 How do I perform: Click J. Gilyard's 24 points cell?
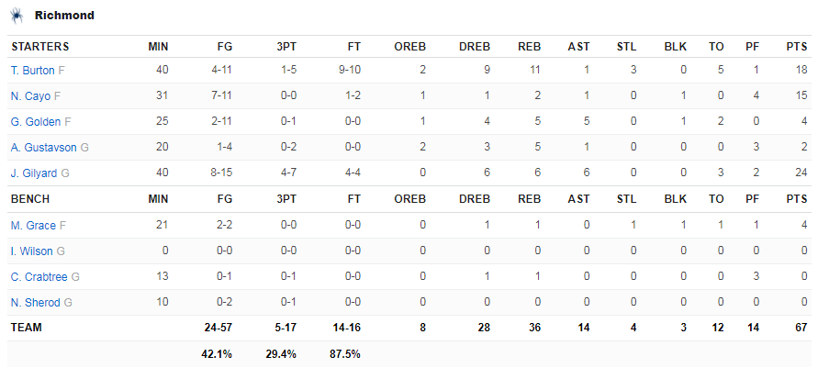coord(801,173)
